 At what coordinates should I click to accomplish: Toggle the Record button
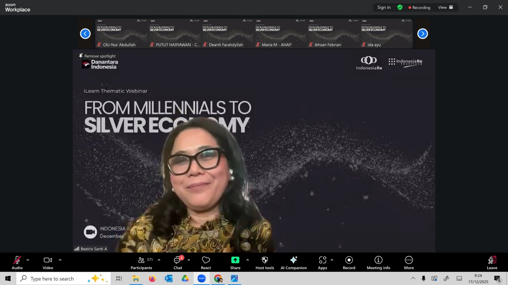349,263
